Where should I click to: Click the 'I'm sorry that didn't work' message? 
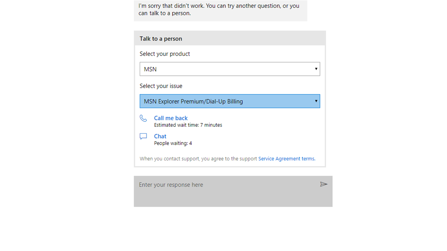[x=219, y=10]
